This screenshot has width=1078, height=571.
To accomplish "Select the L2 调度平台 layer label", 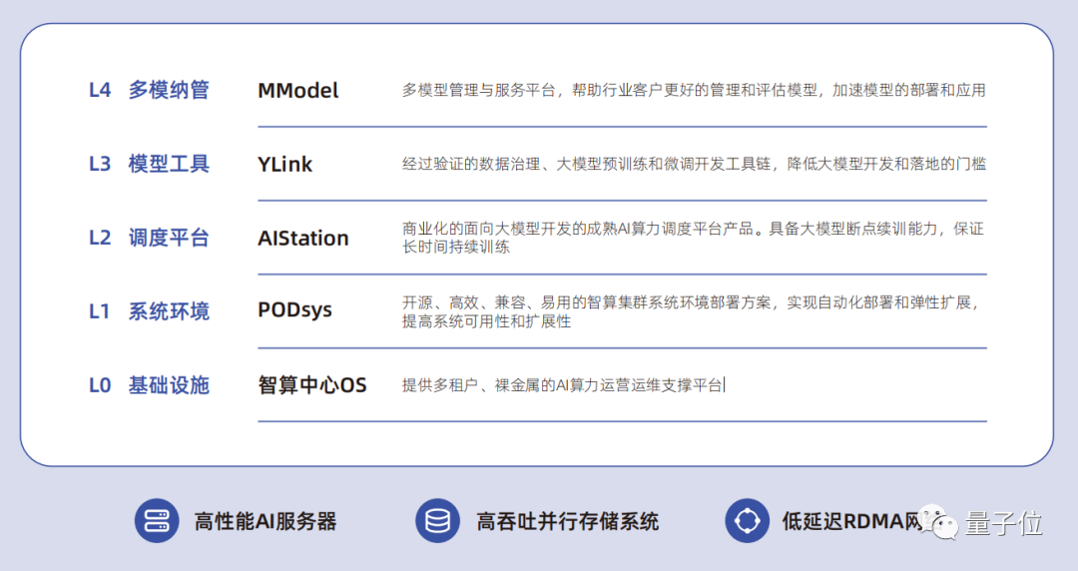I will click(149, 239).
